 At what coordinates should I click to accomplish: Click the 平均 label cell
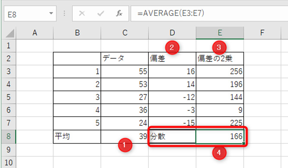(x=77, y=137)
